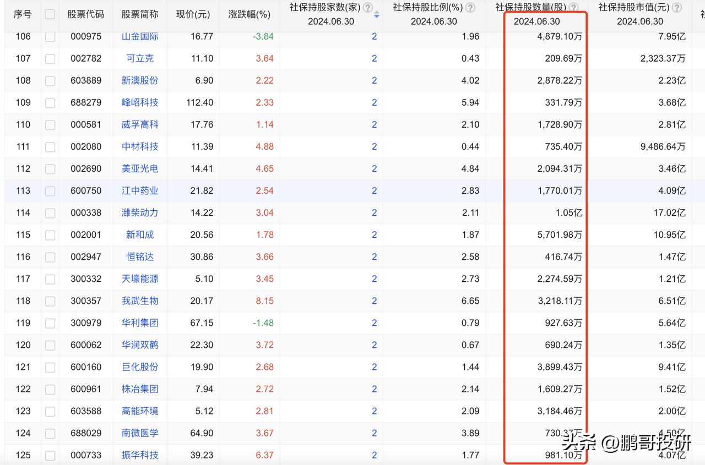Open stock link 江中药业
Screen dimensions: 705x465
[140, 190]
